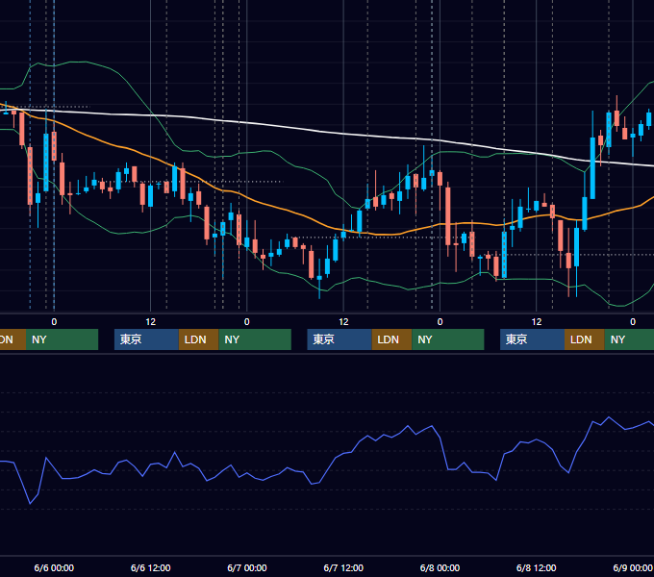654x577 pixels.
Task: Click the hour label 0 marking 6/8 midnight
Action: coord(440,322)
